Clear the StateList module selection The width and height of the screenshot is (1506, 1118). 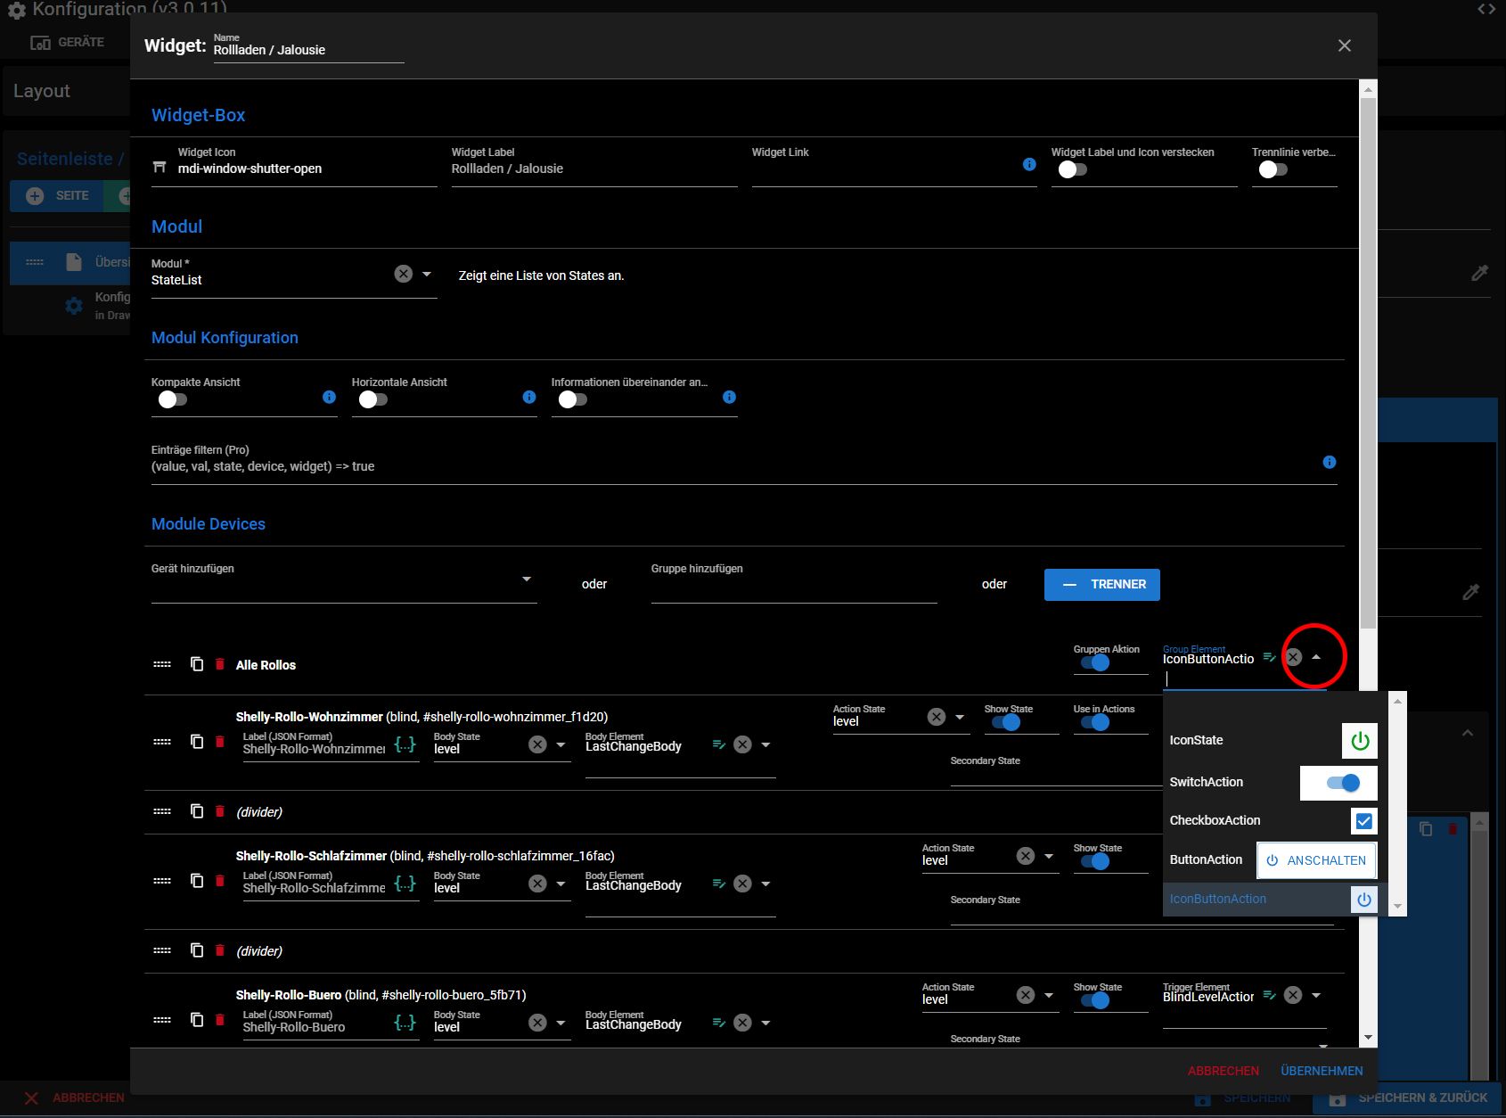click(404, 274)
